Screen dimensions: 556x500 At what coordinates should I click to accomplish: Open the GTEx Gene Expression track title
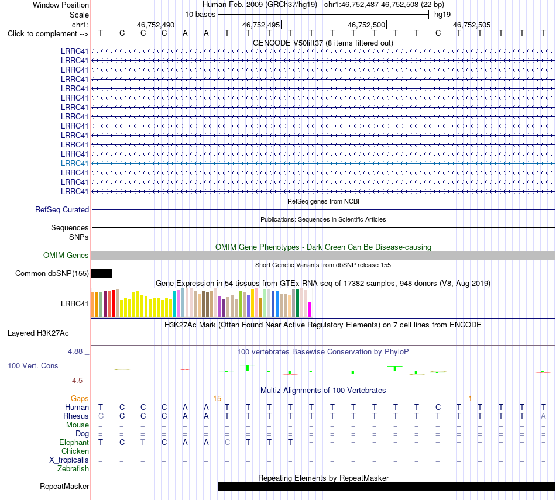coord(323,284)
